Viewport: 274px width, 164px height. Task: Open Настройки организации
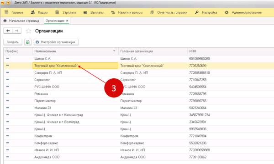click(x=56, y=42)
